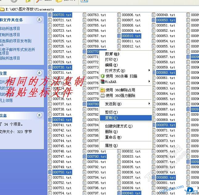Screen dimensions: 199x195
Task: Select file name 000793.txt
Action: point(97,172)
